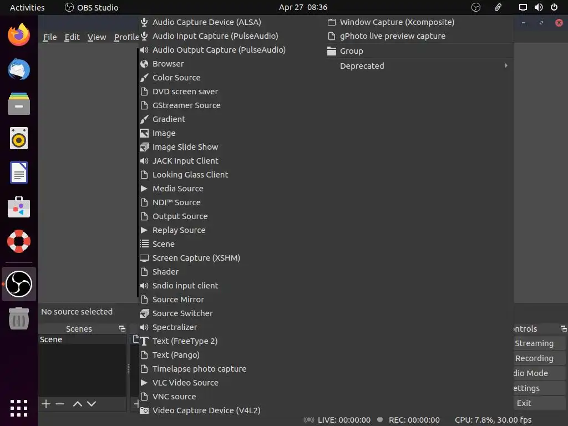Choose Looking Glass Client
Screen dimensions: 568x426
(232, 175)
